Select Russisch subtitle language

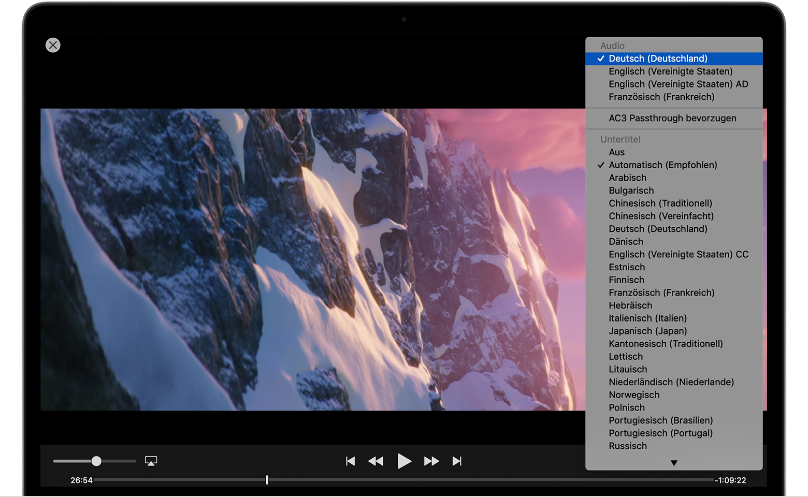pos(628,446)
